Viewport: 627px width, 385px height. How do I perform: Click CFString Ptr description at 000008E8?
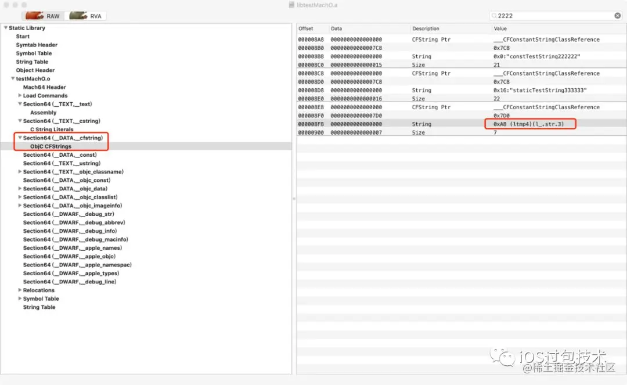[x=431, y=107]
